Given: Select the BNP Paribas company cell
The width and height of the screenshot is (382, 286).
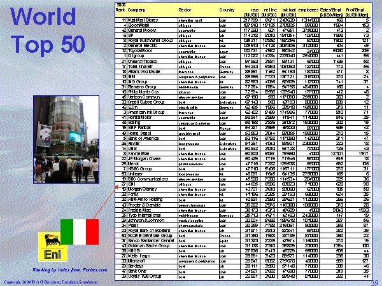Looking at the screenshot, I should point(153,128).
